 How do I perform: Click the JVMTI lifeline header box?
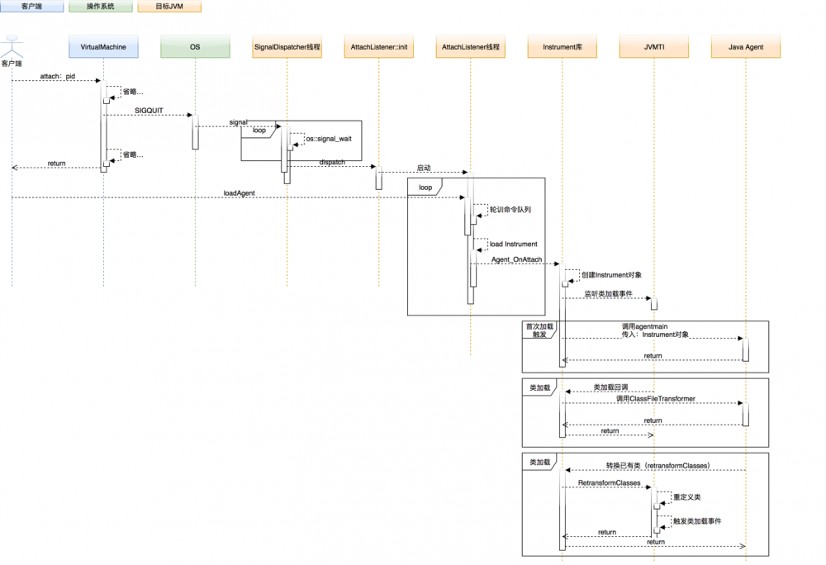click(x=653, y=47)
